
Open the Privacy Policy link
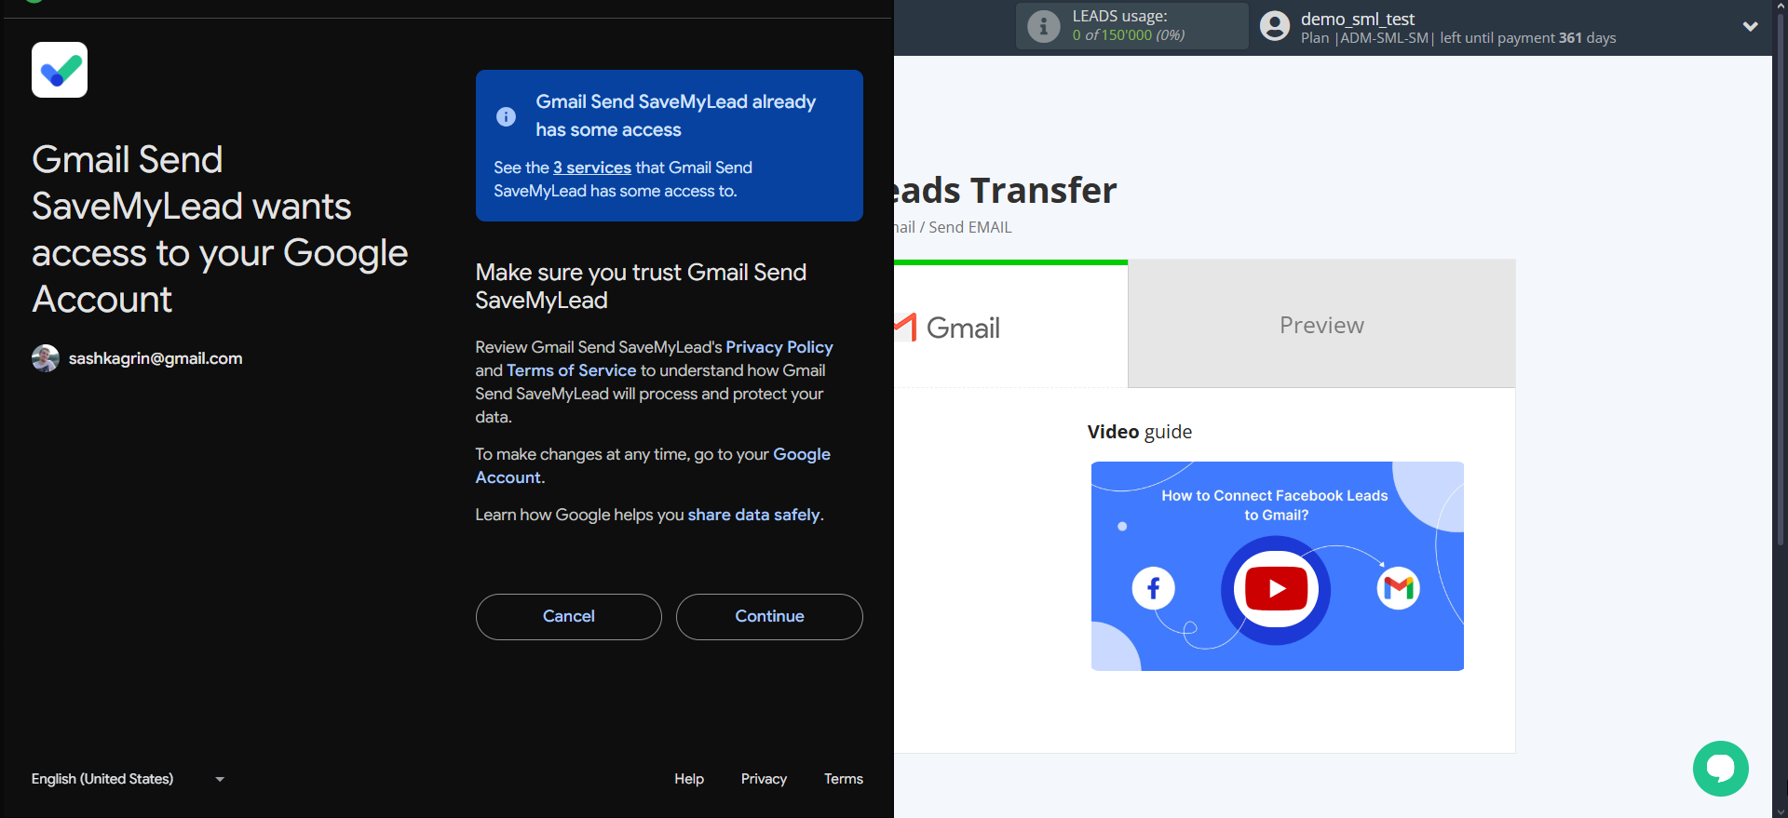[x=779, y=347]
